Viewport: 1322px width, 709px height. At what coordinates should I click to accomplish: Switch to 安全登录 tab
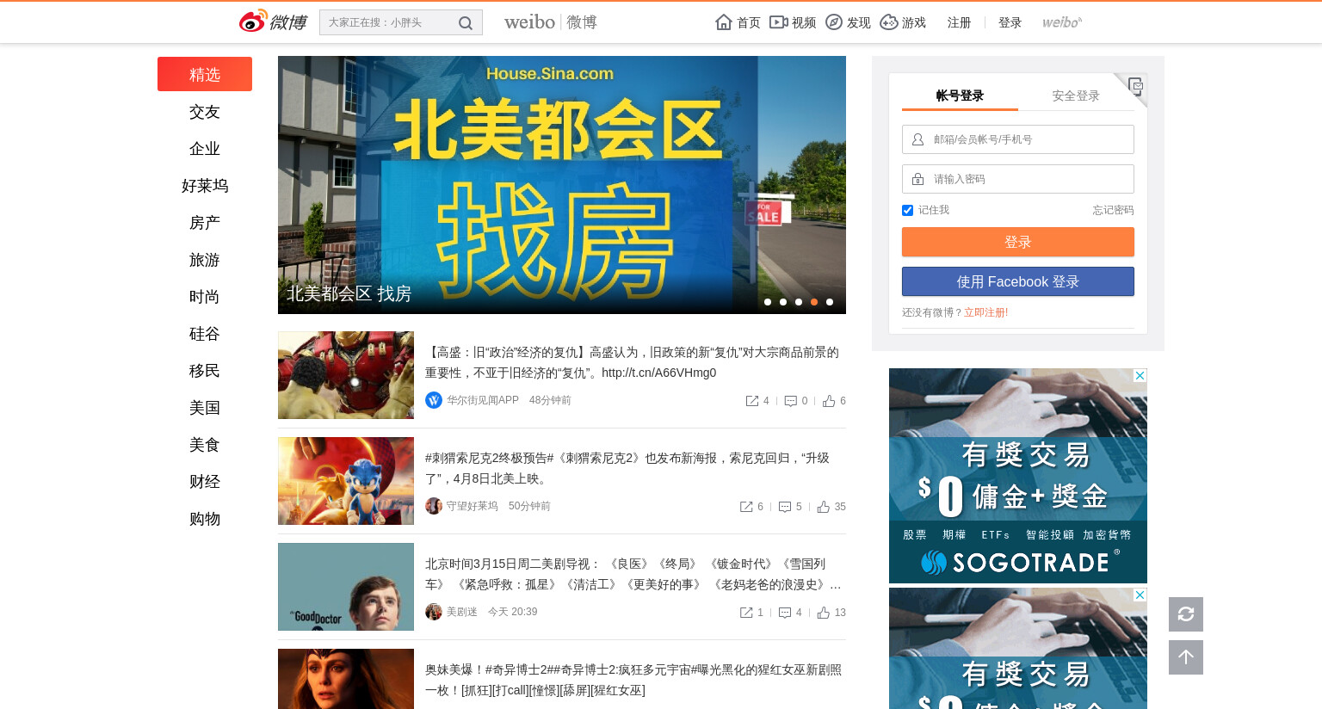(1076, 96)
